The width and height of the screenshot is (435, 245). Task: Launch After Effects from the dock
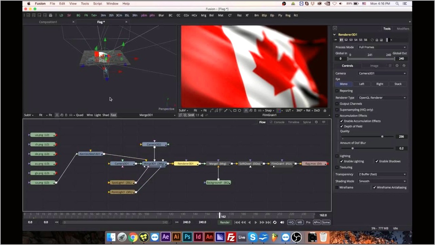(165, 237)
